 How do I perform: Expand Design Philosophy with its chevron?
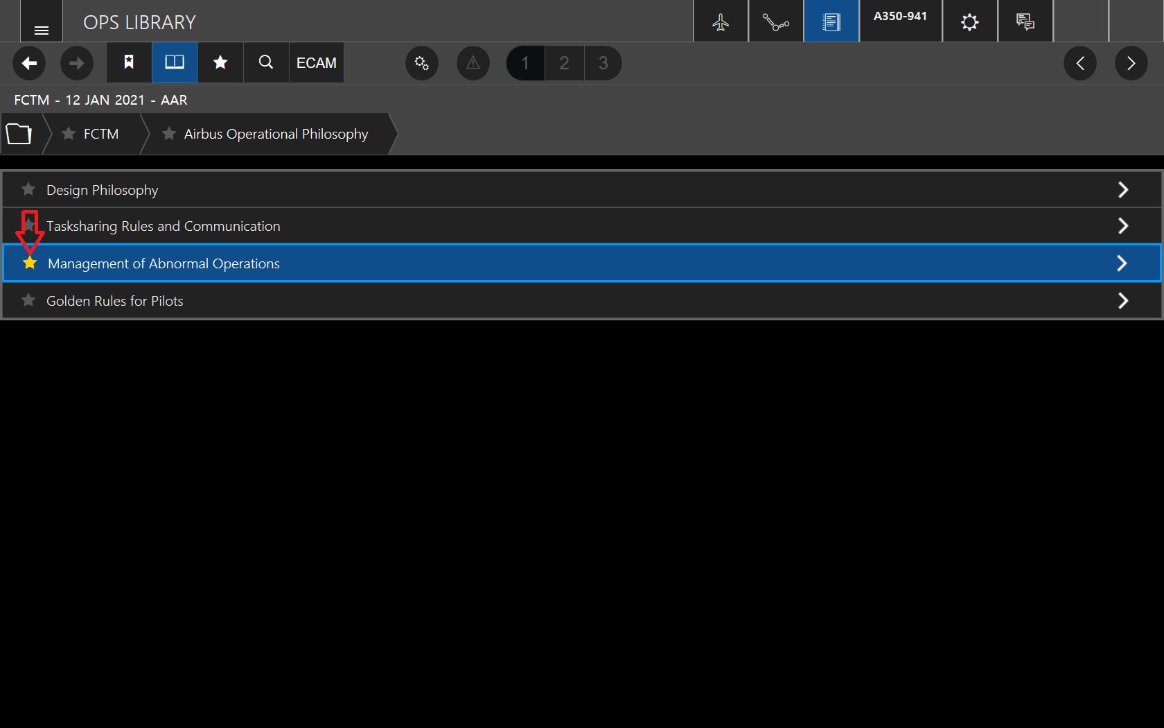point(1123,189)
